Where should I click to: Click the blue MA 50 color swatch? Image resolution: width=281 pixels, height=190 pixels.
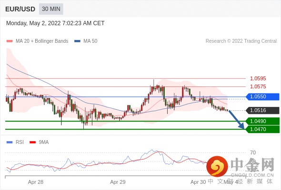pos(78,41)
